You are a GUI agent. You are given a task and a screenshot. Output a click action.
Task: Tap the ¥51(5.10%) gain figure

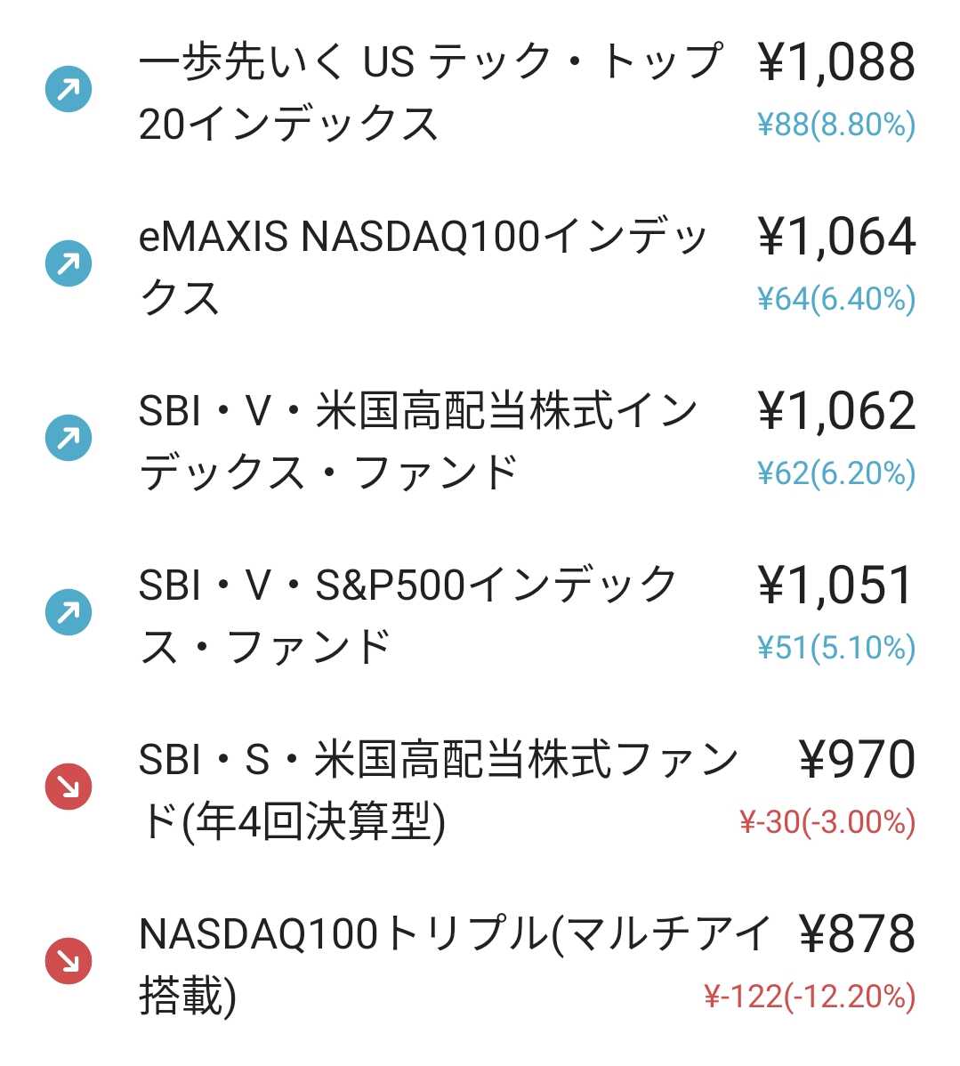tap(835, 649)
